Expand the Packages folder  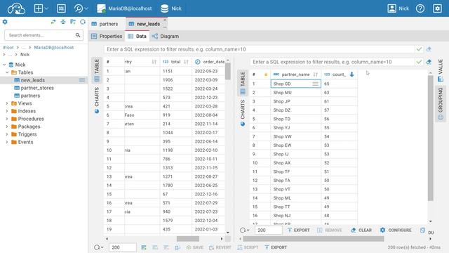(7, 126)
